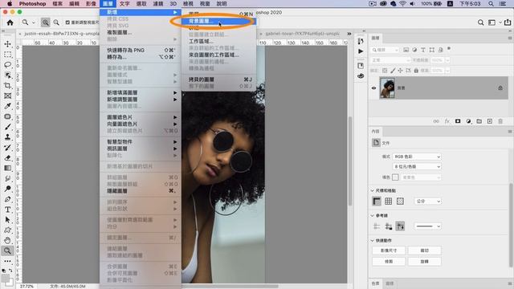514x289 pixels.
Task: Select the Clone Stamp tool
Action: [x=7, y=137]
